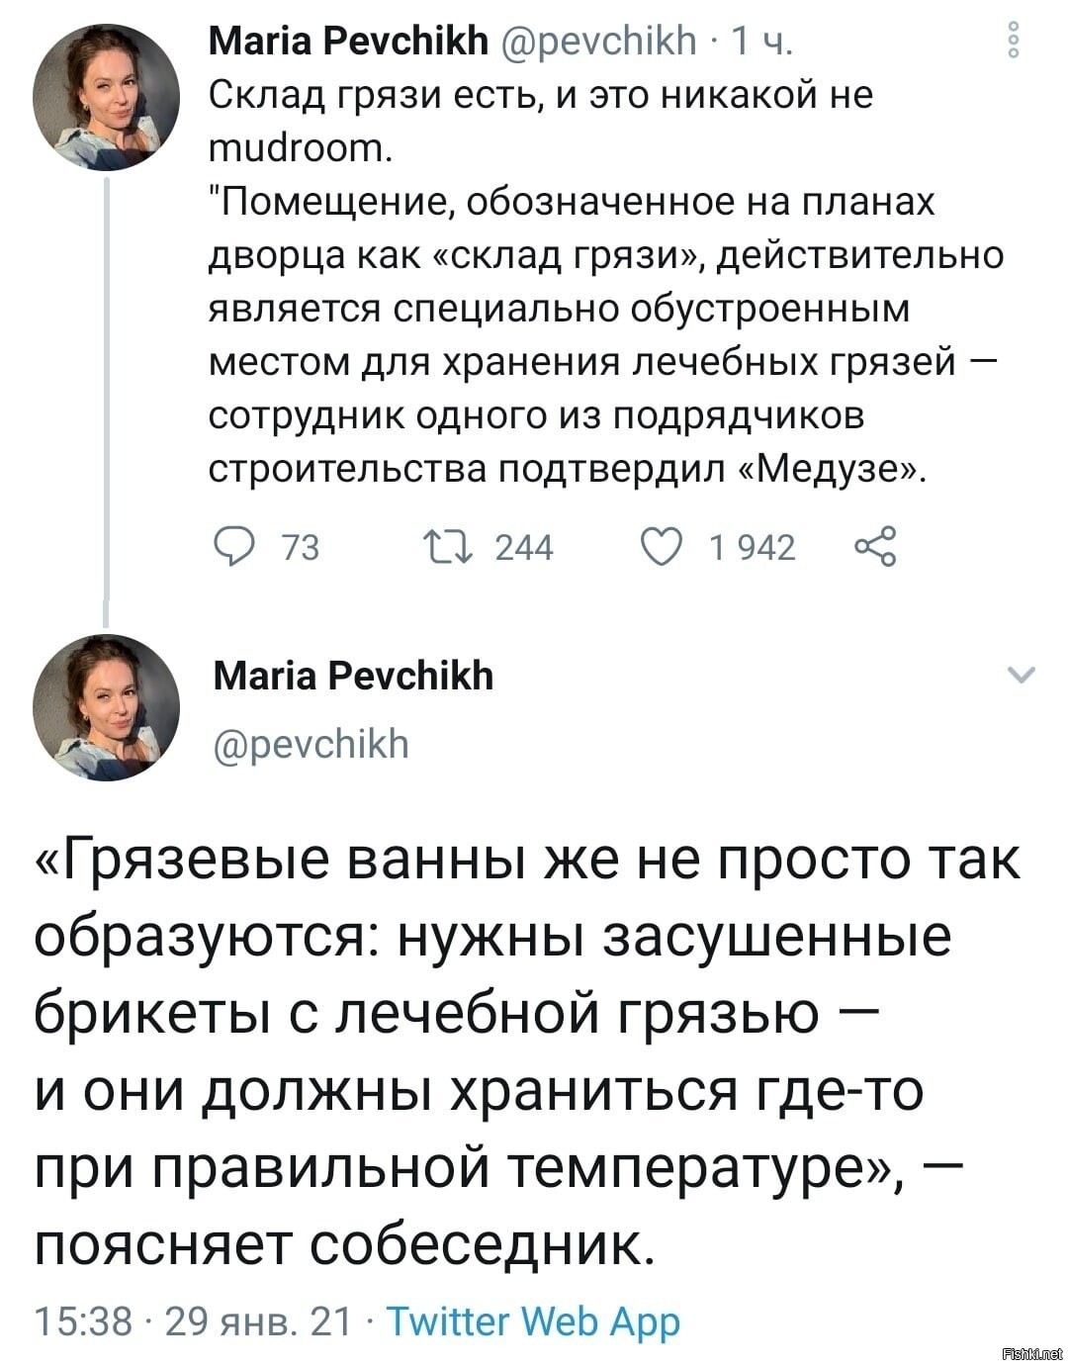The image size is (1068, 1366).
Task: Click the 1 942 likes count
Action: [x=753, y=548]
